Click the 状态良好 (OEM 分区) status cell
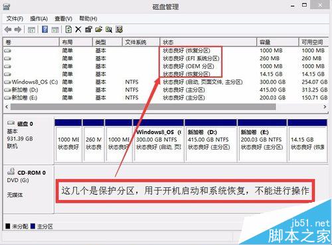The height and width of the screenshot is (245, 332). tap(189, 66)
